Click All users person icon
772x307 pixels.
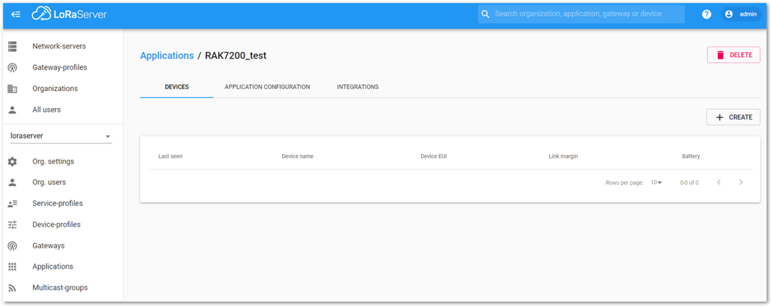point(12,110)
